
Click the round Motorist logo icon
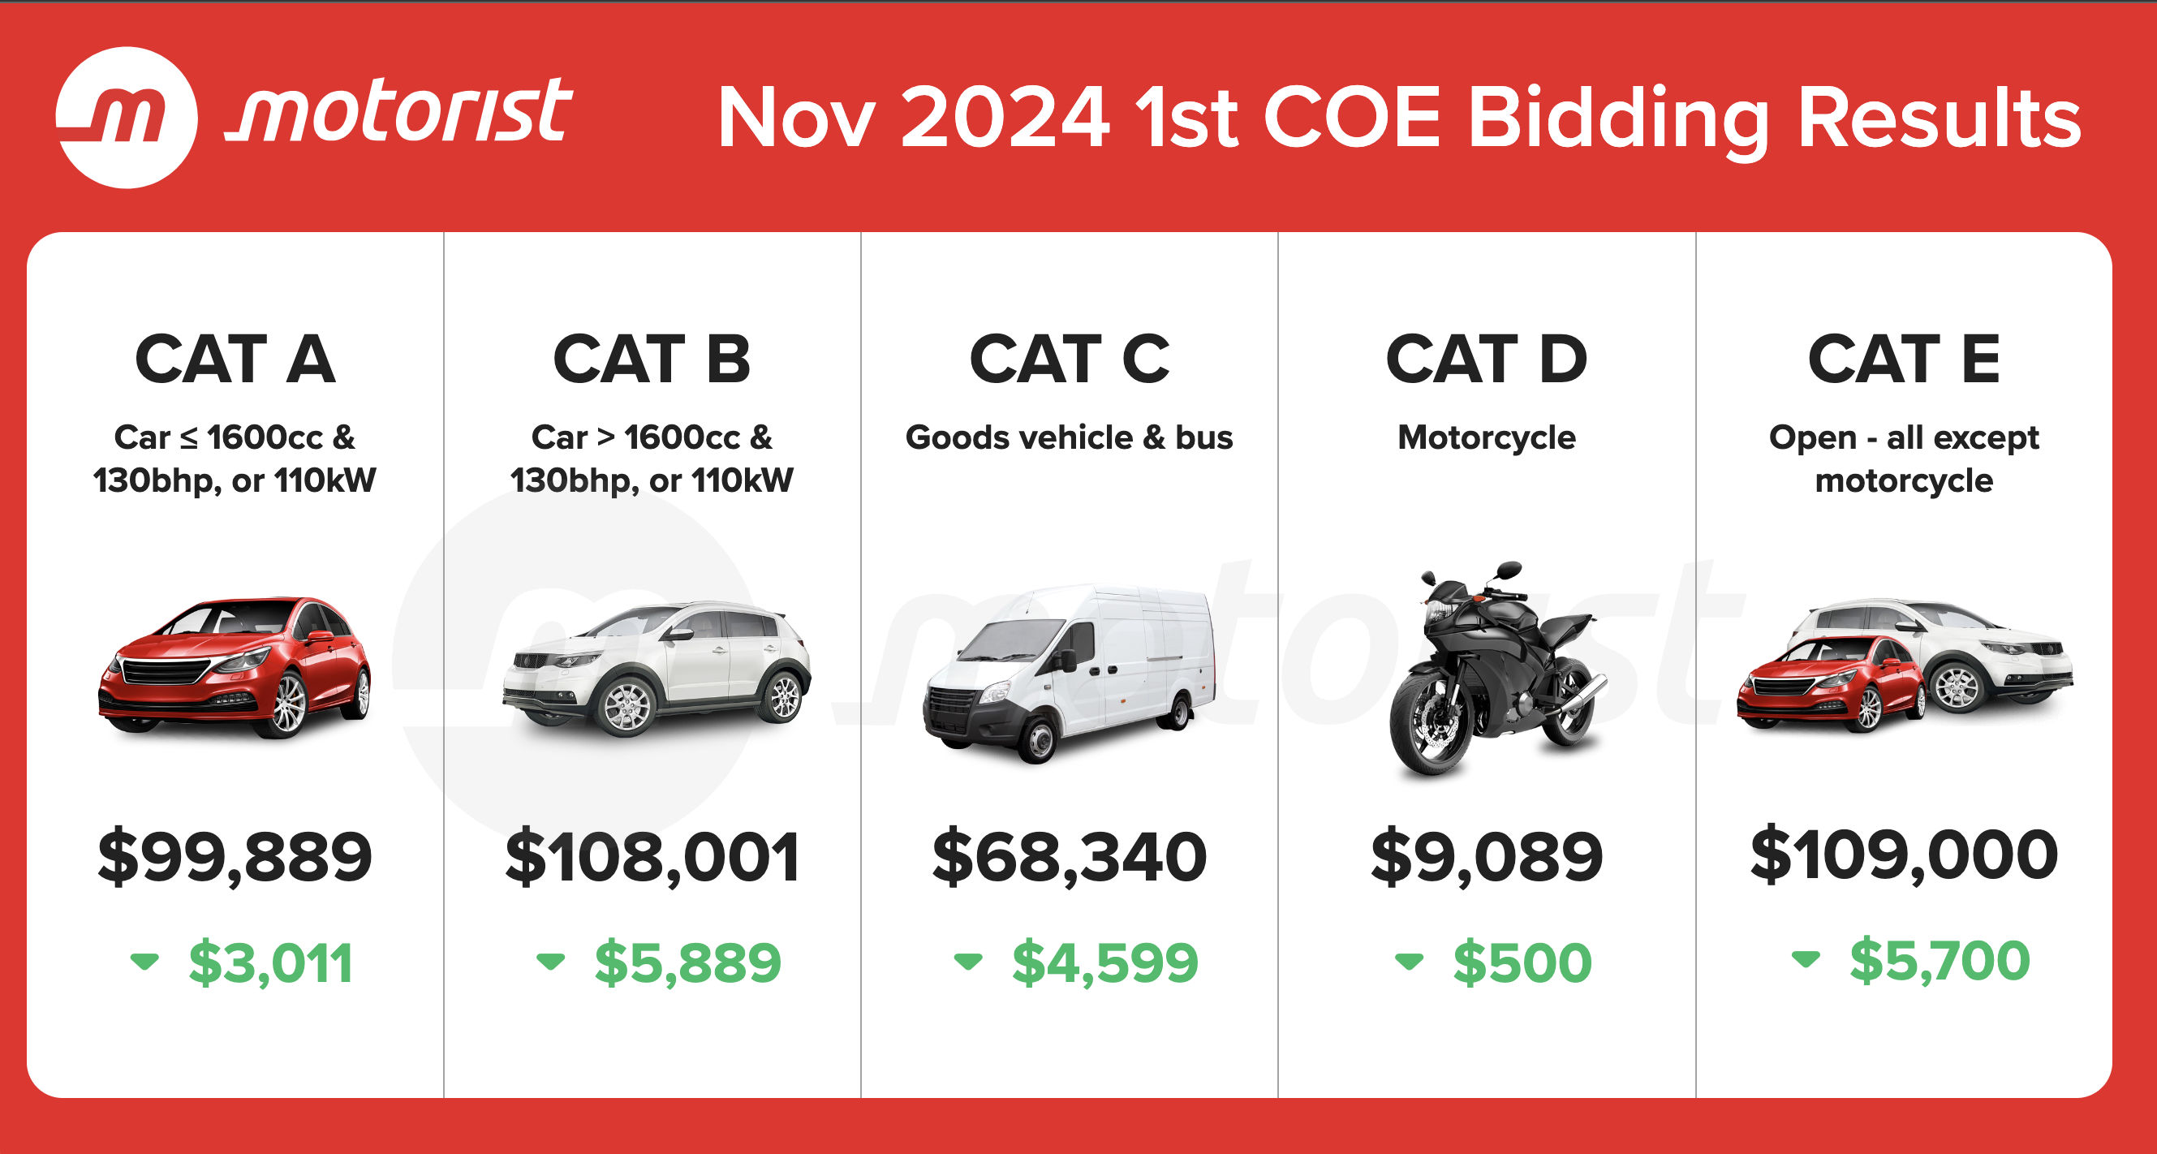coord(127,117)
